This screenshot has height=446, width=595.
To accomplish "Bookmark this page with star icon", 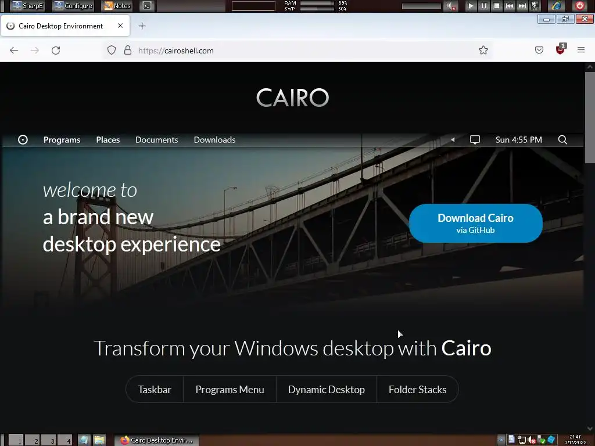I will (483, 50).
